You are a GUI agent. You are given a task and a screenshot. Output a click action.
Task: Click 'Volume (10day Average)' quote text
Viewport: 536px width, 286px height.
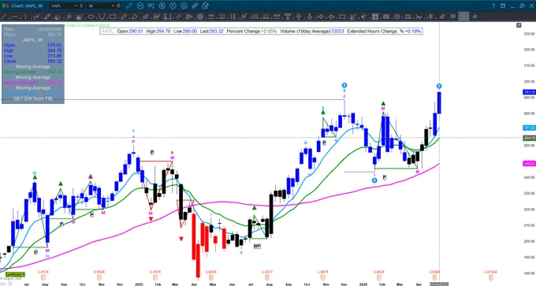305,31
